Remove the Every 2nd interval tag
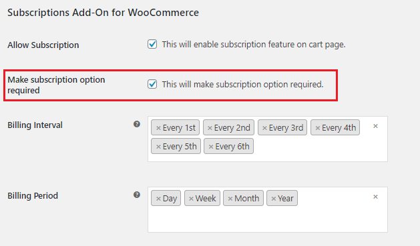Screen dimensions: 420x246 210,128
